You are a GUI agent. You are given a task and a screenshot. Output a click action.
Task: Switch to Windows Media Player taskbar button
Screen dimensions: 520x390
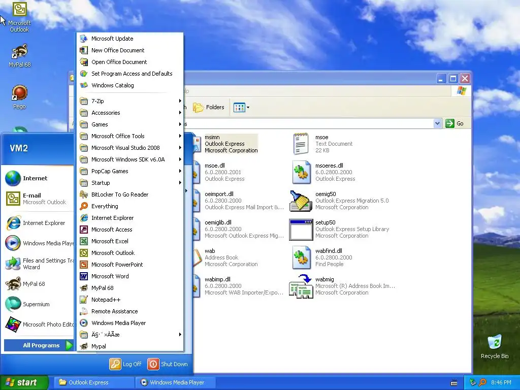point(176,382)
